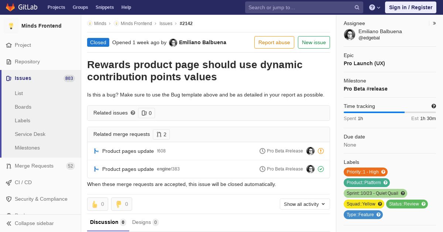This screenshot has width=443, height=232.
Task: Click Minds Frontend breadcrumb link
Action: (136, 24)
